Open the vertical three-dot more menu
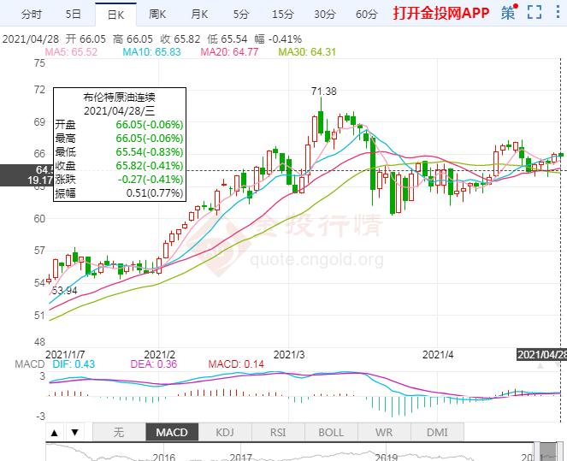Image resolution: width=567 pixels, height=461 pixels. [558, 13]
